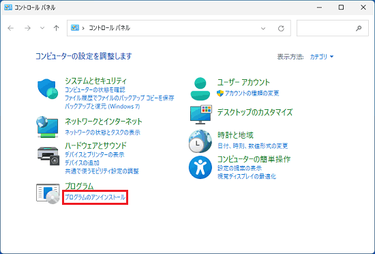Open ユーザー アカウント category
The height and width of the screenshot is (254, 375).
click(x=243, y=83)
